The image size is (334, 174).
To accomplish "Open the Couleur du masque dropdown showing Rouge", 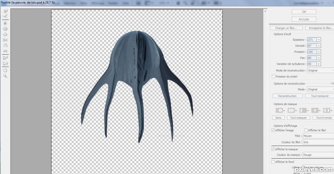I will (x=318, y=155).
